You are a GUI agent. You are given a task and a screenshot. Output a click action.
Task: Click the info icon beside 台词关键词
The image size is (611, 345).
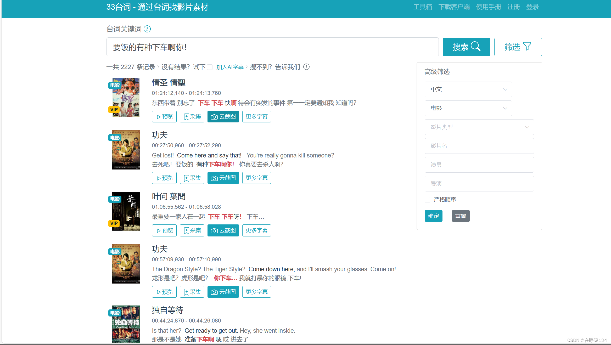coord(147,29)
